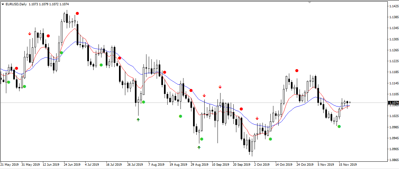The height and width of the screenshot is (169, 399).
Task: Click the 16 Jul 2019 date label
Action: click(x=114, y=164)
